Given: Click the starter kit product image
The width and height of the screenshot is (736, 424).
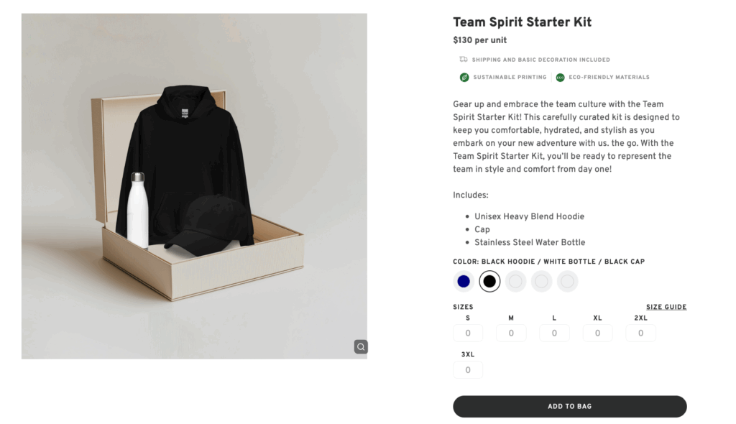Looking at the screenshot, I should coord(194,186).
